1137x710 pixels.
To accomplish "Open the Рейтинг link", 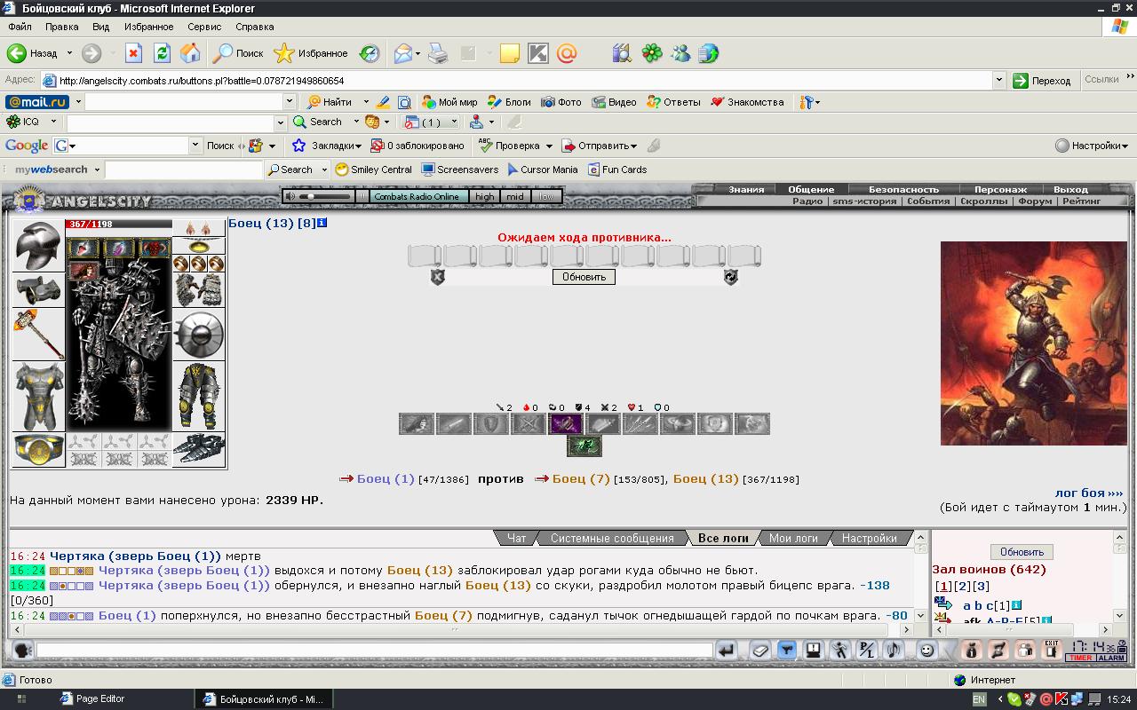I will pyautogui.click(x=1081, y=201).
